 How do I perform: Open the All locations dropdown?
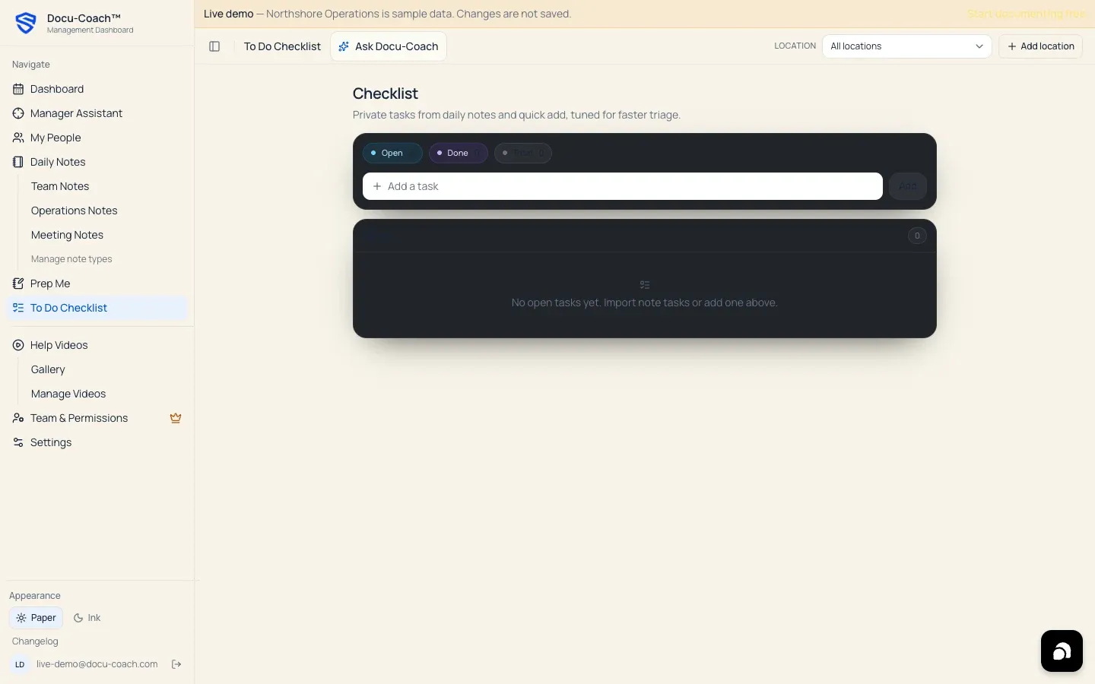tap(906, 46)
